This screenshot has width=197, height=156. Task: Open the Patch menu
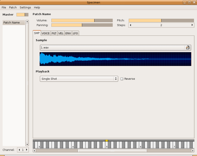(x=13, y=7)
